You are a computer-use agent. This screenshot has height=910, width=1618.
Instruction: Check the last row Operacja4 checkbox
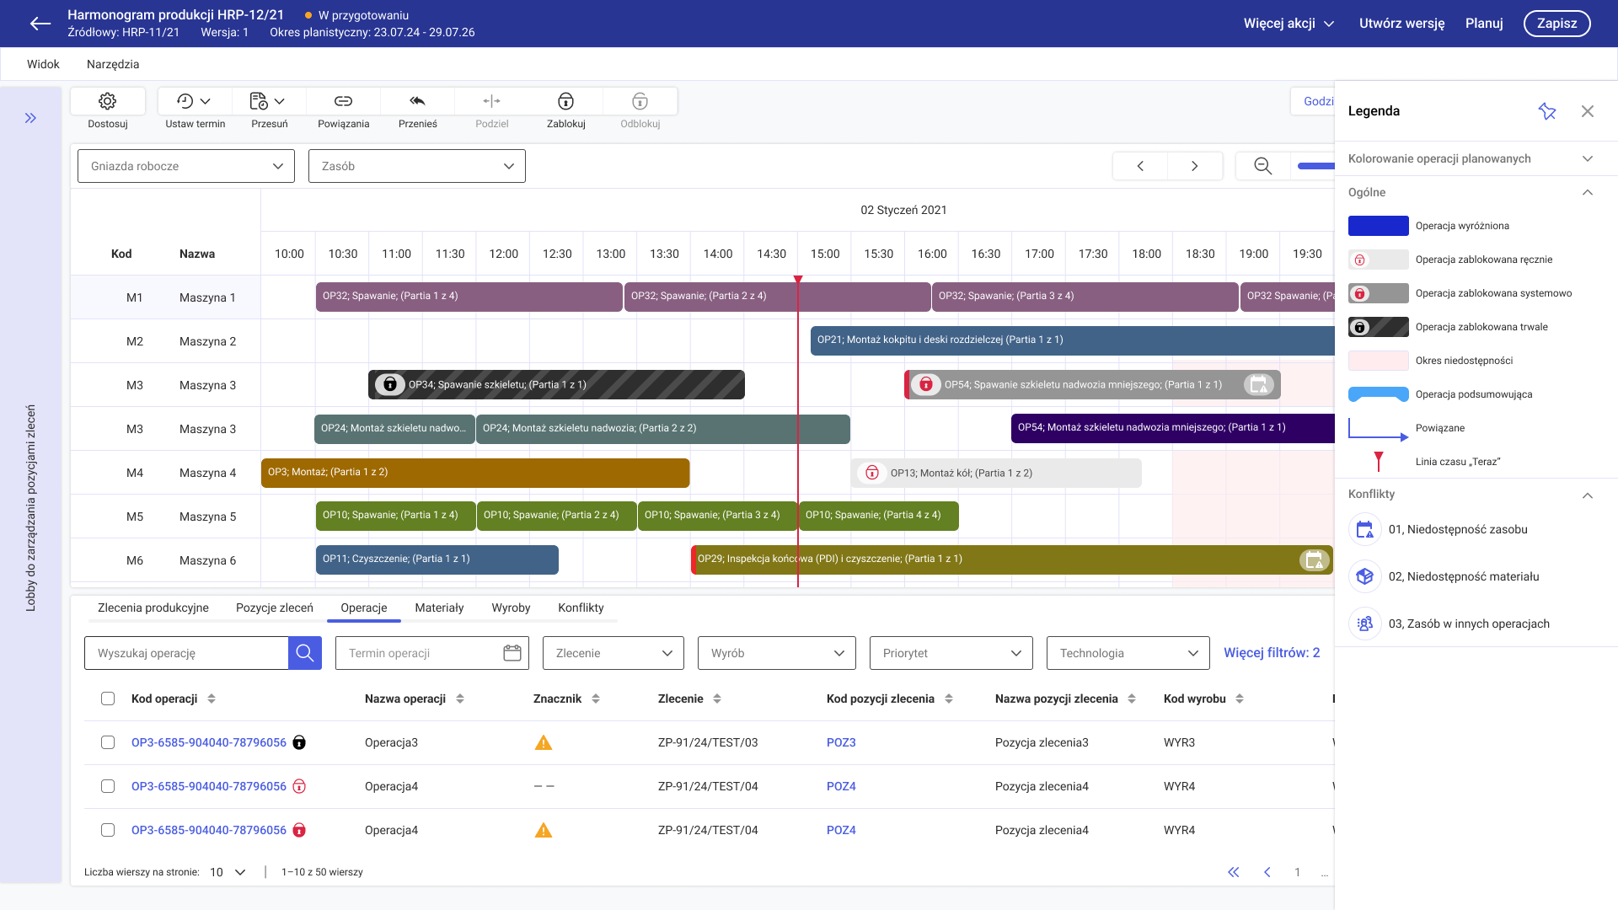(x=108, y=830)
